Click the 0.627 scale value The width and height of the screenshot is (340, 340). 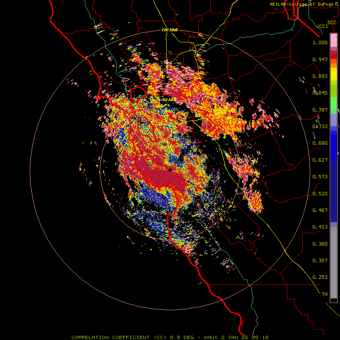(320, 160)
